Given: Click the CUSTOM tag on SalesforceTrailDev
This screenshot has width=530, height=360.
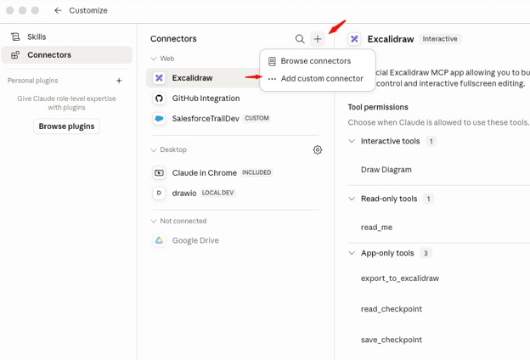Looking at the screenshot, I should 257,118.
